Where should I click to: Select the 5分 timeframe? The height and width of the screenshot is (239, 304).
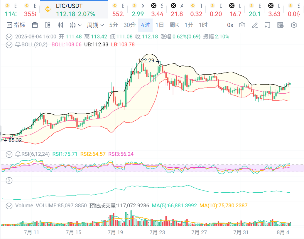pos(114,25)
